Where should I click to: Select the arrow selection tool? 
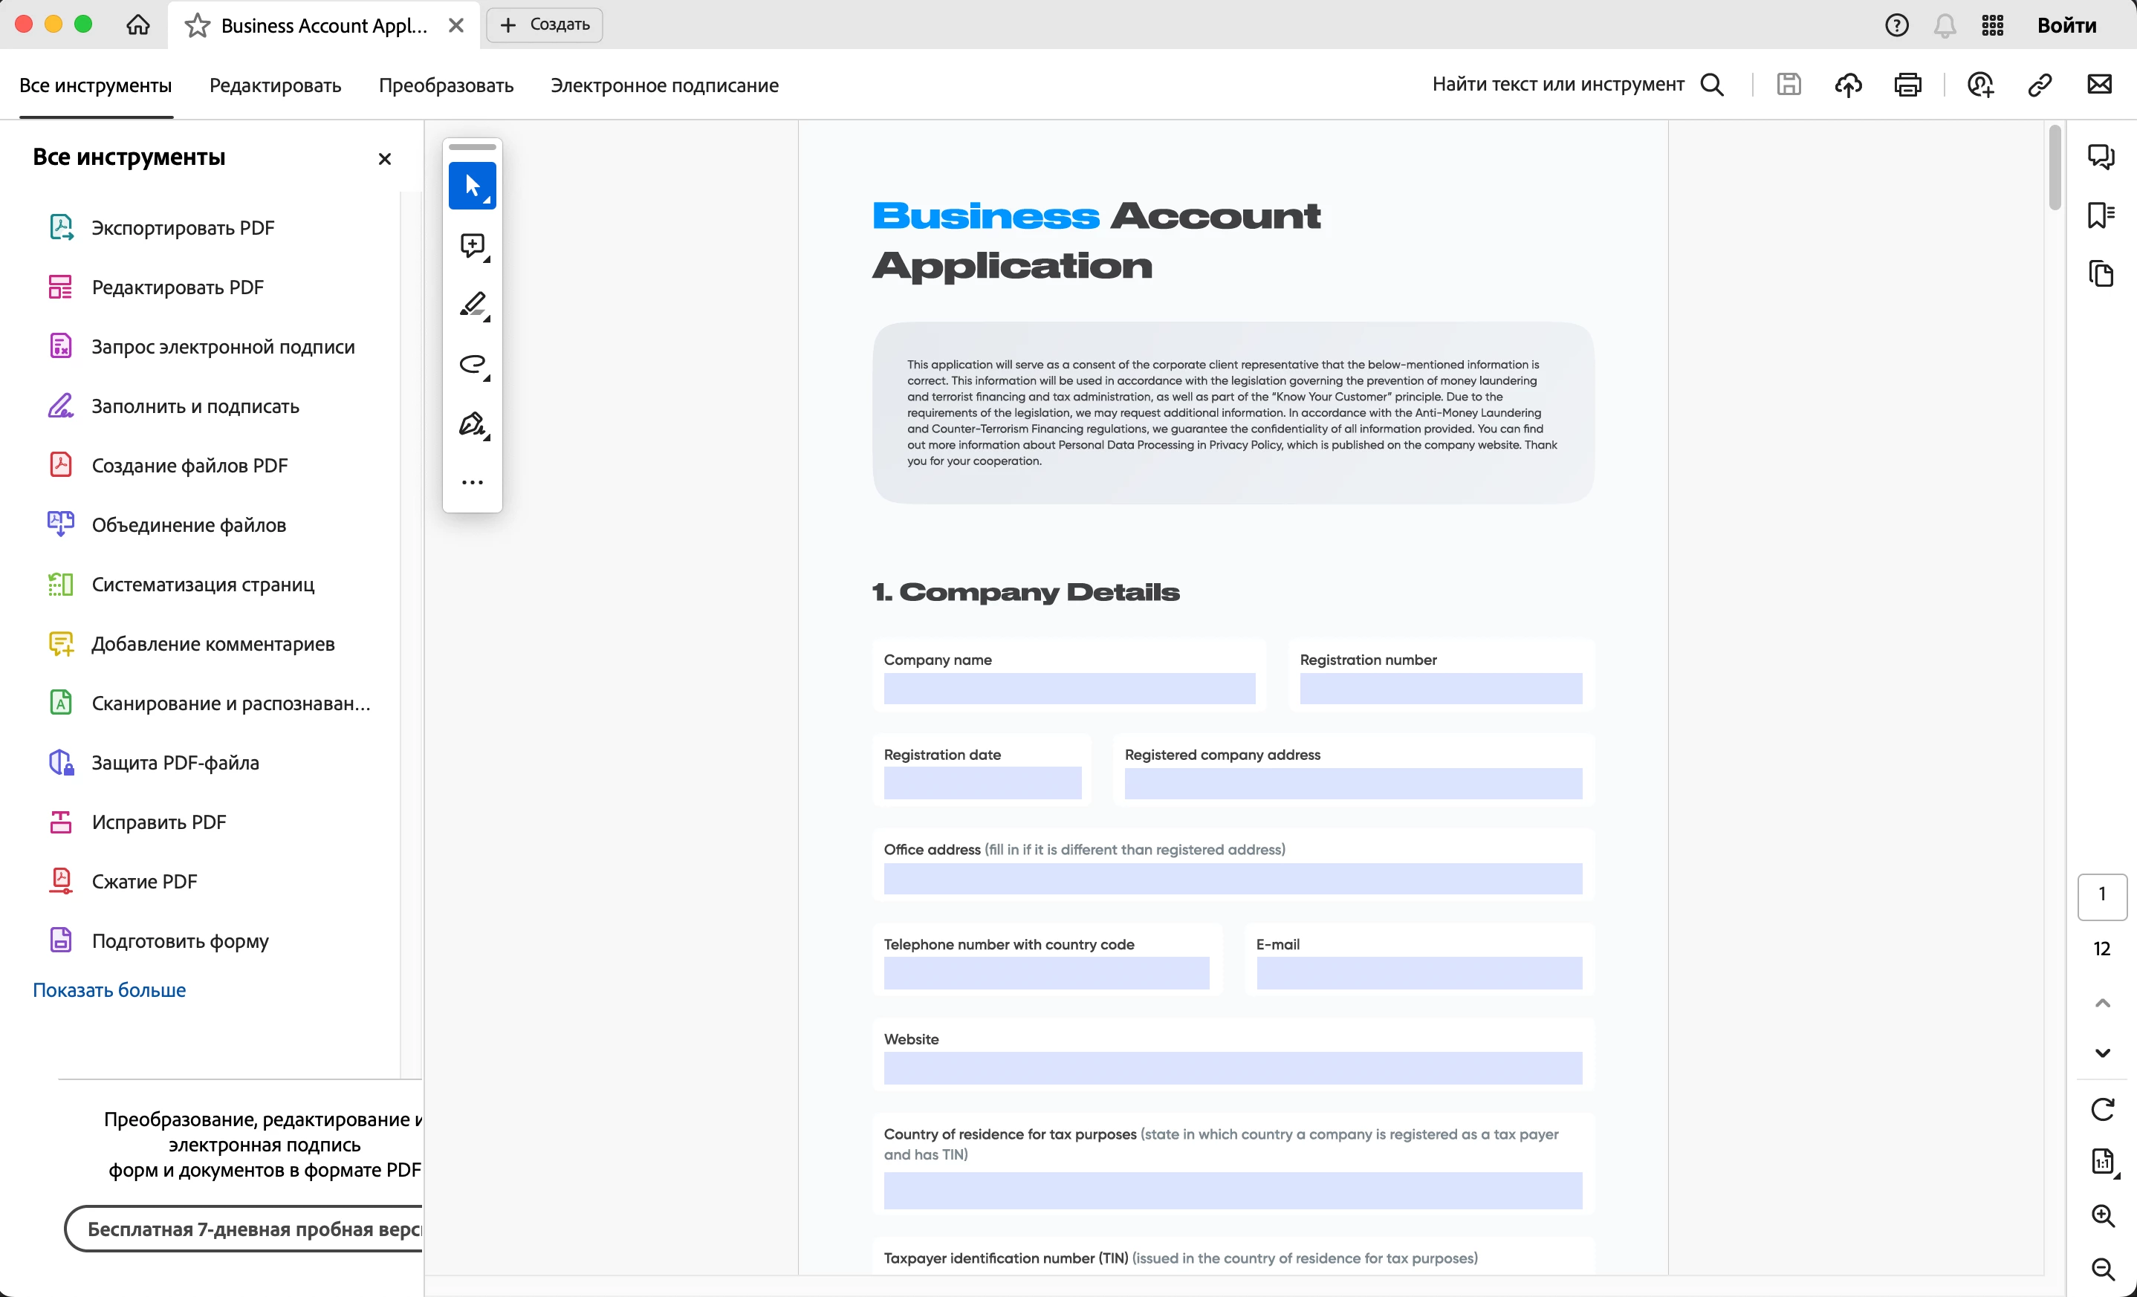pos(472,186)
